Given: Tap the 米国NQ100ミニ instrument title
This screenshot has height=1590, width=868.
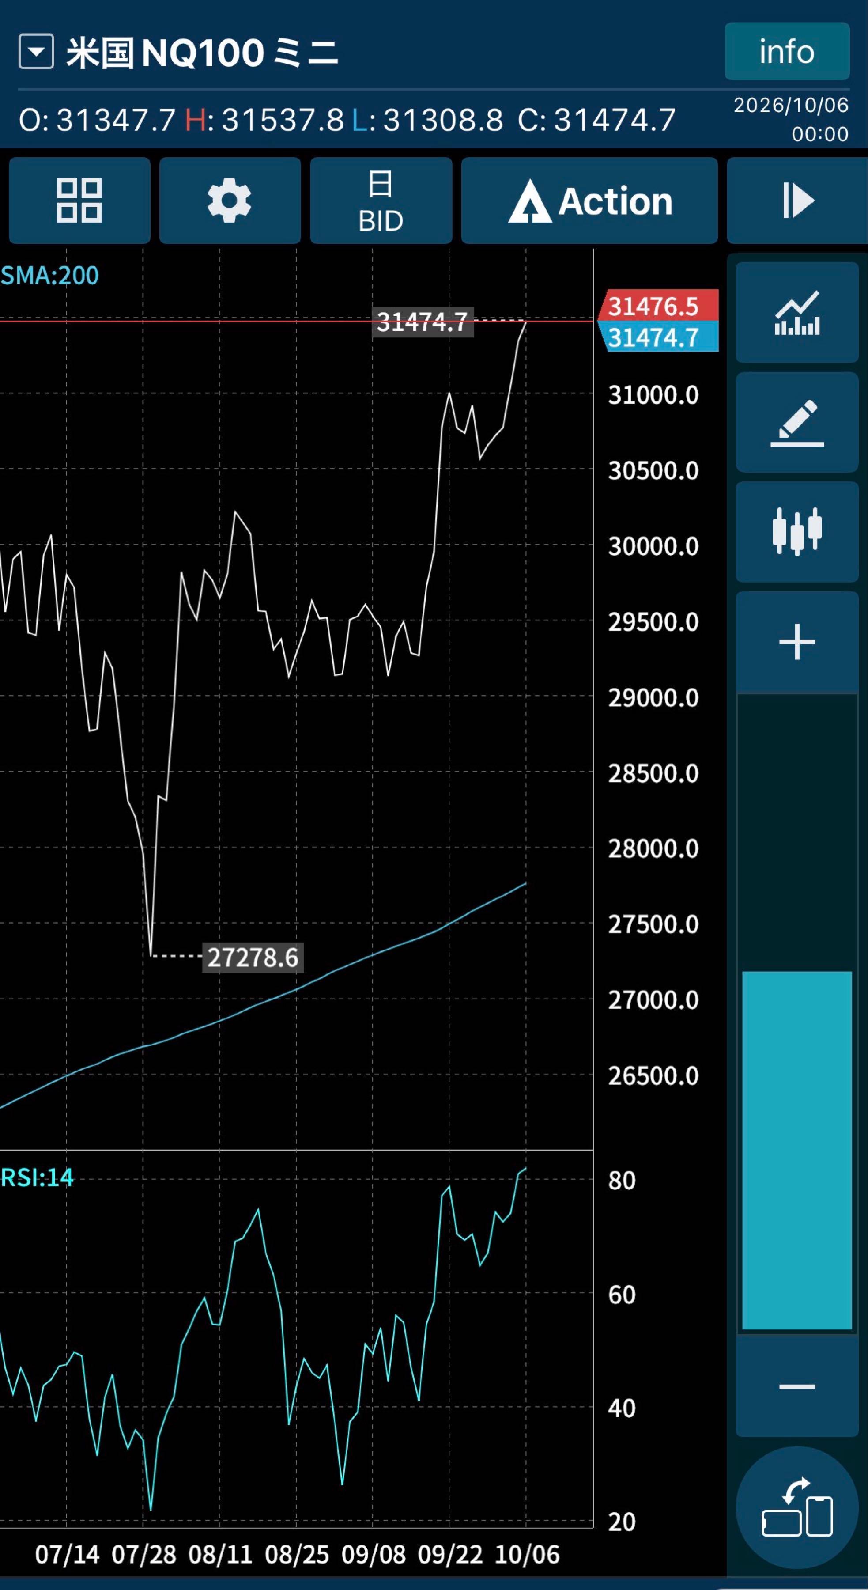Looking at the screenshot, I should pyautogui.click(x=203, y=53).
